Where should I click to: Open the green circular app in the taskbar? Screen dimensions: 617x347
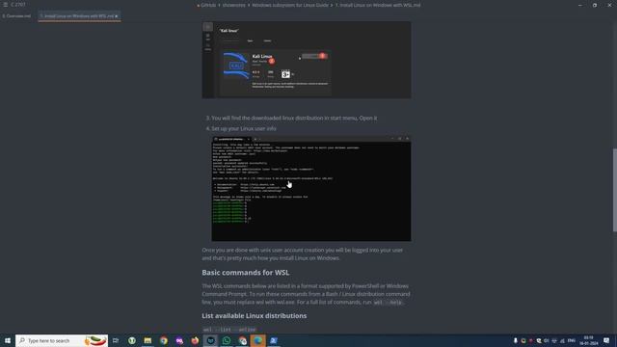(x=132, y=340)
